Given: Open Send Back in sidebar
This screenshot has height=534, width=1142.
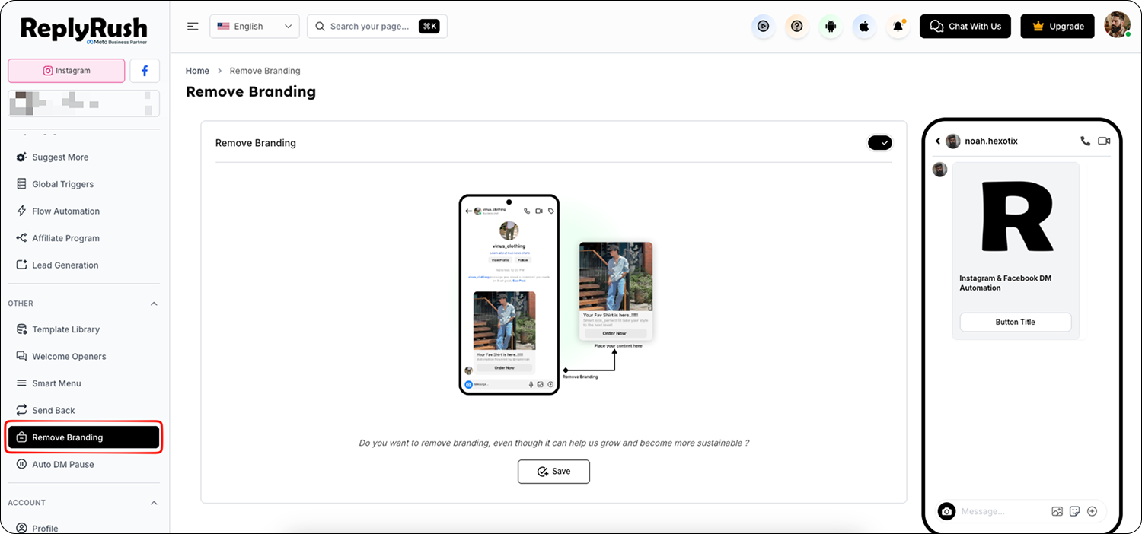Looking at the screenshot, I should tap(84, 411).
